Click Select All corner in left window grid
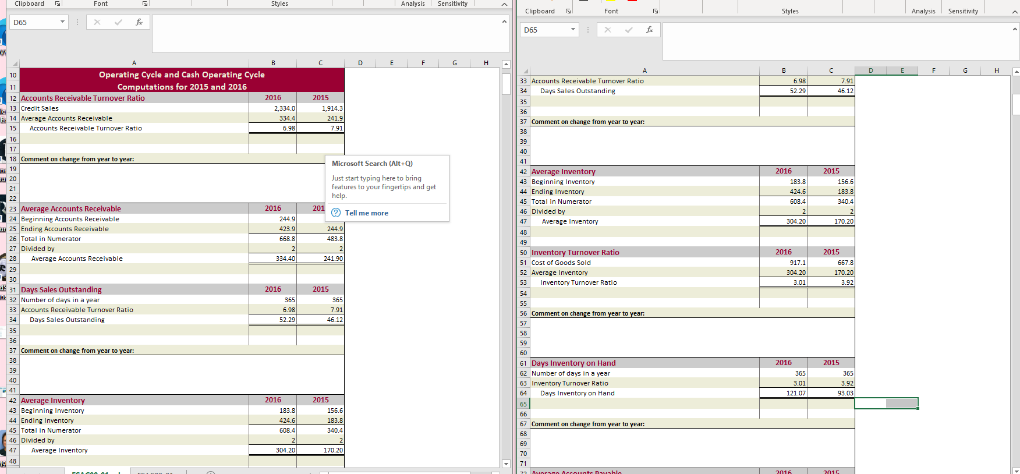This screenshot has width=1020, height=474. [14, 63]
